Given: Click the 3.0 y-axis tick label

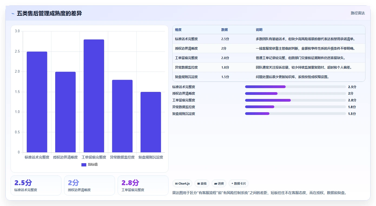Looking at the screenshot, I should (17, 31).
